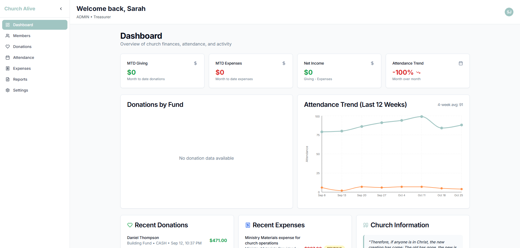Open Reports using the document icon
The image size is (520, 248).
click(8, 79)
